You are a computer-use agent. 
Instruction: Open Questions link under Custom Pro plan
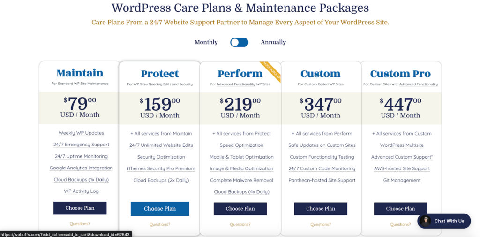coord(400,224)
